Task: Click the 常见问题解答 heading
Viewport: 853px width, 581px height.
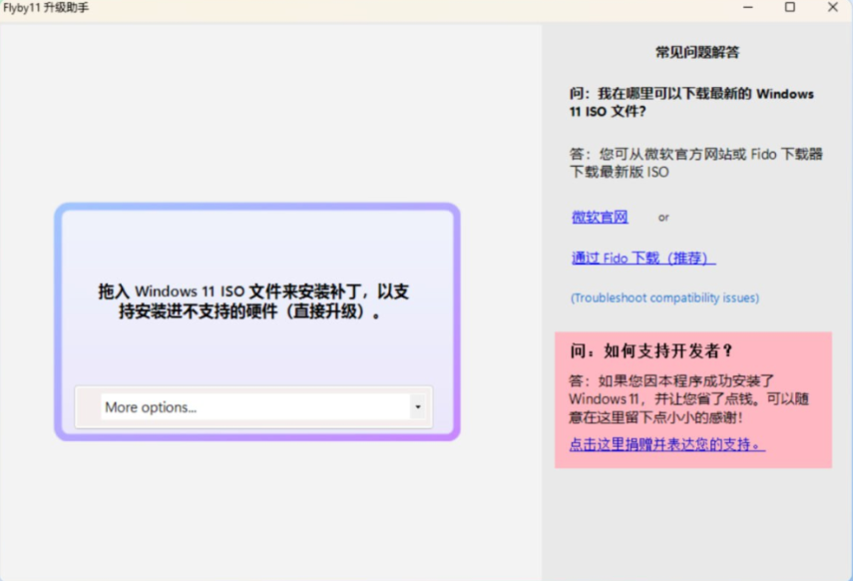Action: [x=697, y=52]
